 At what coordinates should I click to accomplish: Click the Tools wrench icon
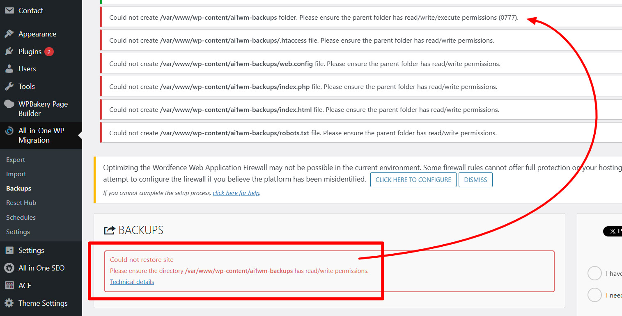coord(9,86)
